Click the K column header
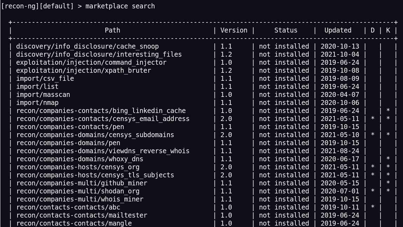Screen dimensions: 403x227 coord(388,30)
